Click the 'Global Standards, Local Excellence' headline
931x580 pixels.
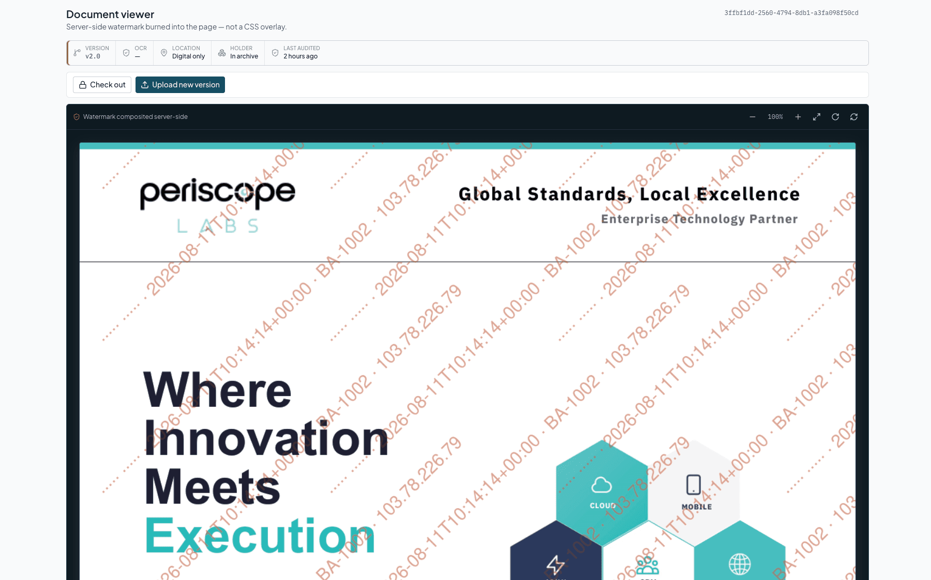click(x=629, y=194)
